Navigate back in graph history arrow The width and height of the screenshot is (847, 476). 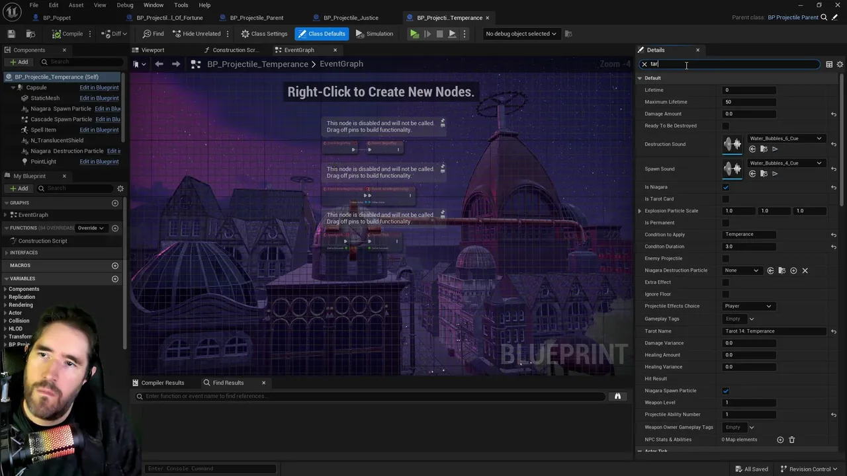159,64
